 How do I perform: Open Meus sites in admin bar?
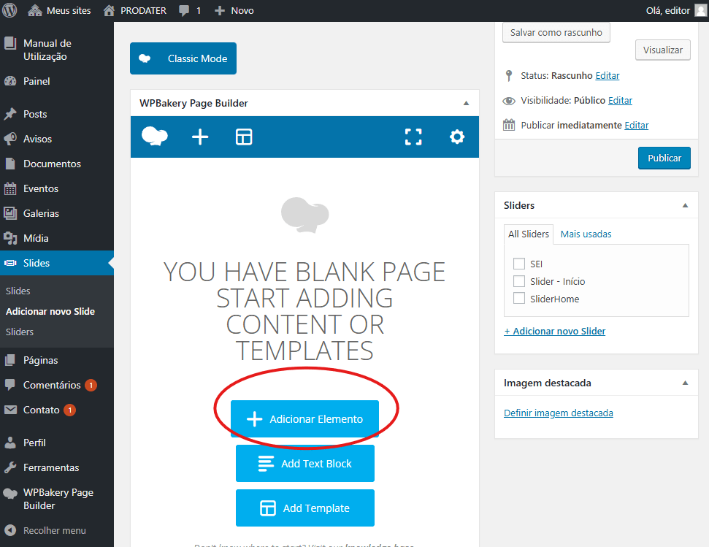tap(59, 10)
